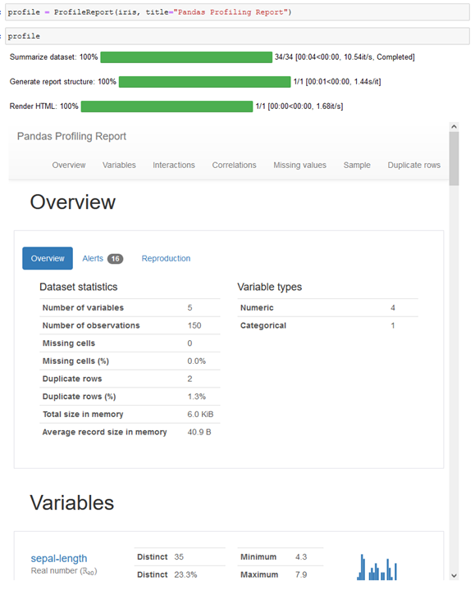This screenshot has height=590, width=475.
Task: Click the scrollbar down arrow
Action: [454, 575]
